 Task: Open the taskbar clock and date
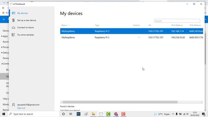pos(195,114)
